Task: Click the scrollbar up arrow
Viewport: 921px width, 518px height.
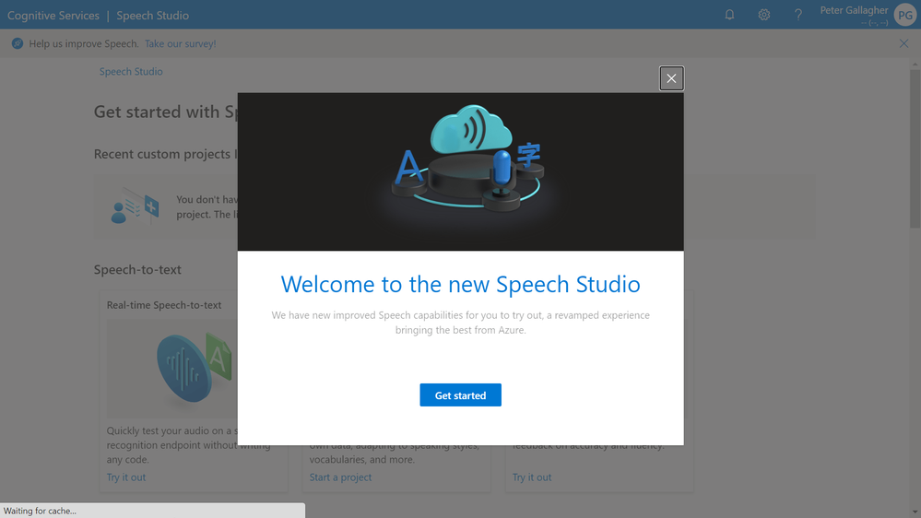Action: pos(915,66)
